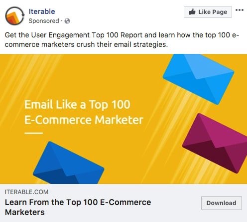Click the ITERABLE.COM domain link
The image size is (247, 222).
[x=26, y=192]
